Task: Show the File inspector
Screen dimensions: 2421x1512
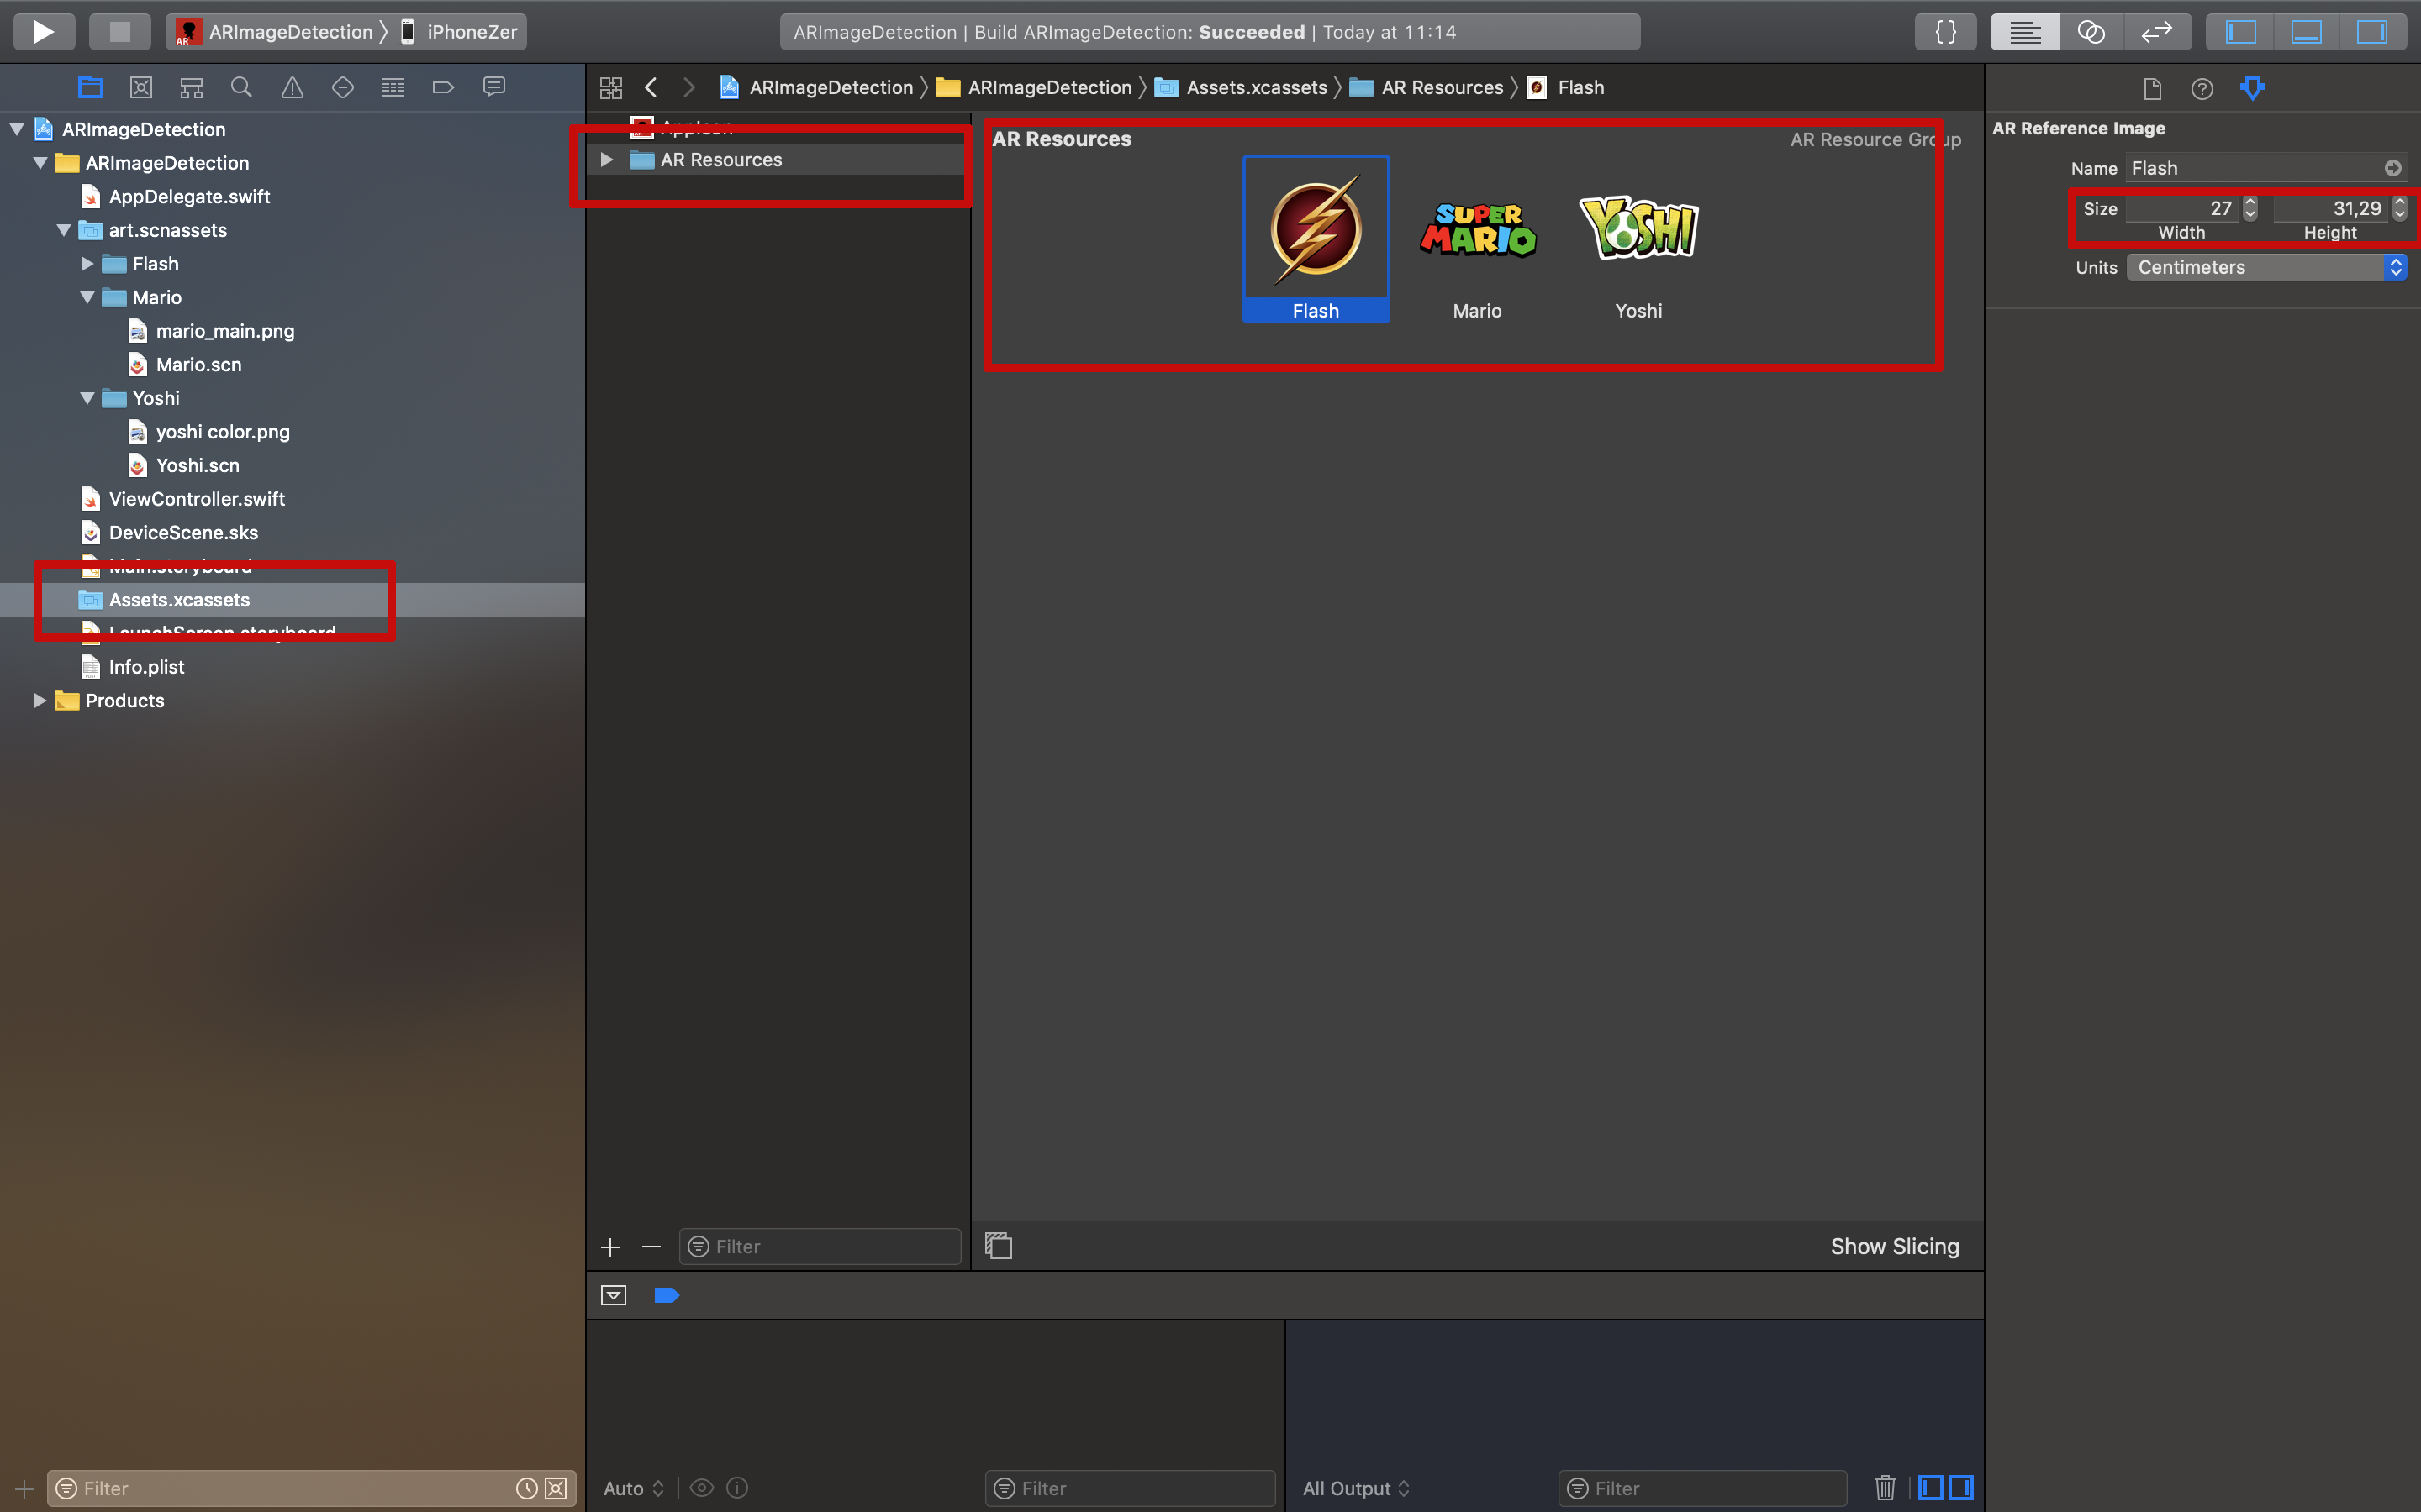Action: [x=2153, y=88]
